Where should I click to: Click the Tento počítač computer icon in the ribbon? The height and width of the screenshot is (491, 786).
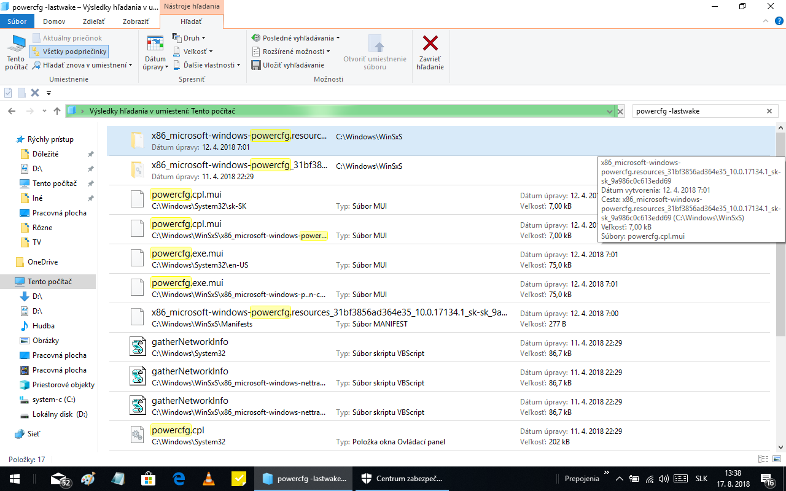point(16,44)
